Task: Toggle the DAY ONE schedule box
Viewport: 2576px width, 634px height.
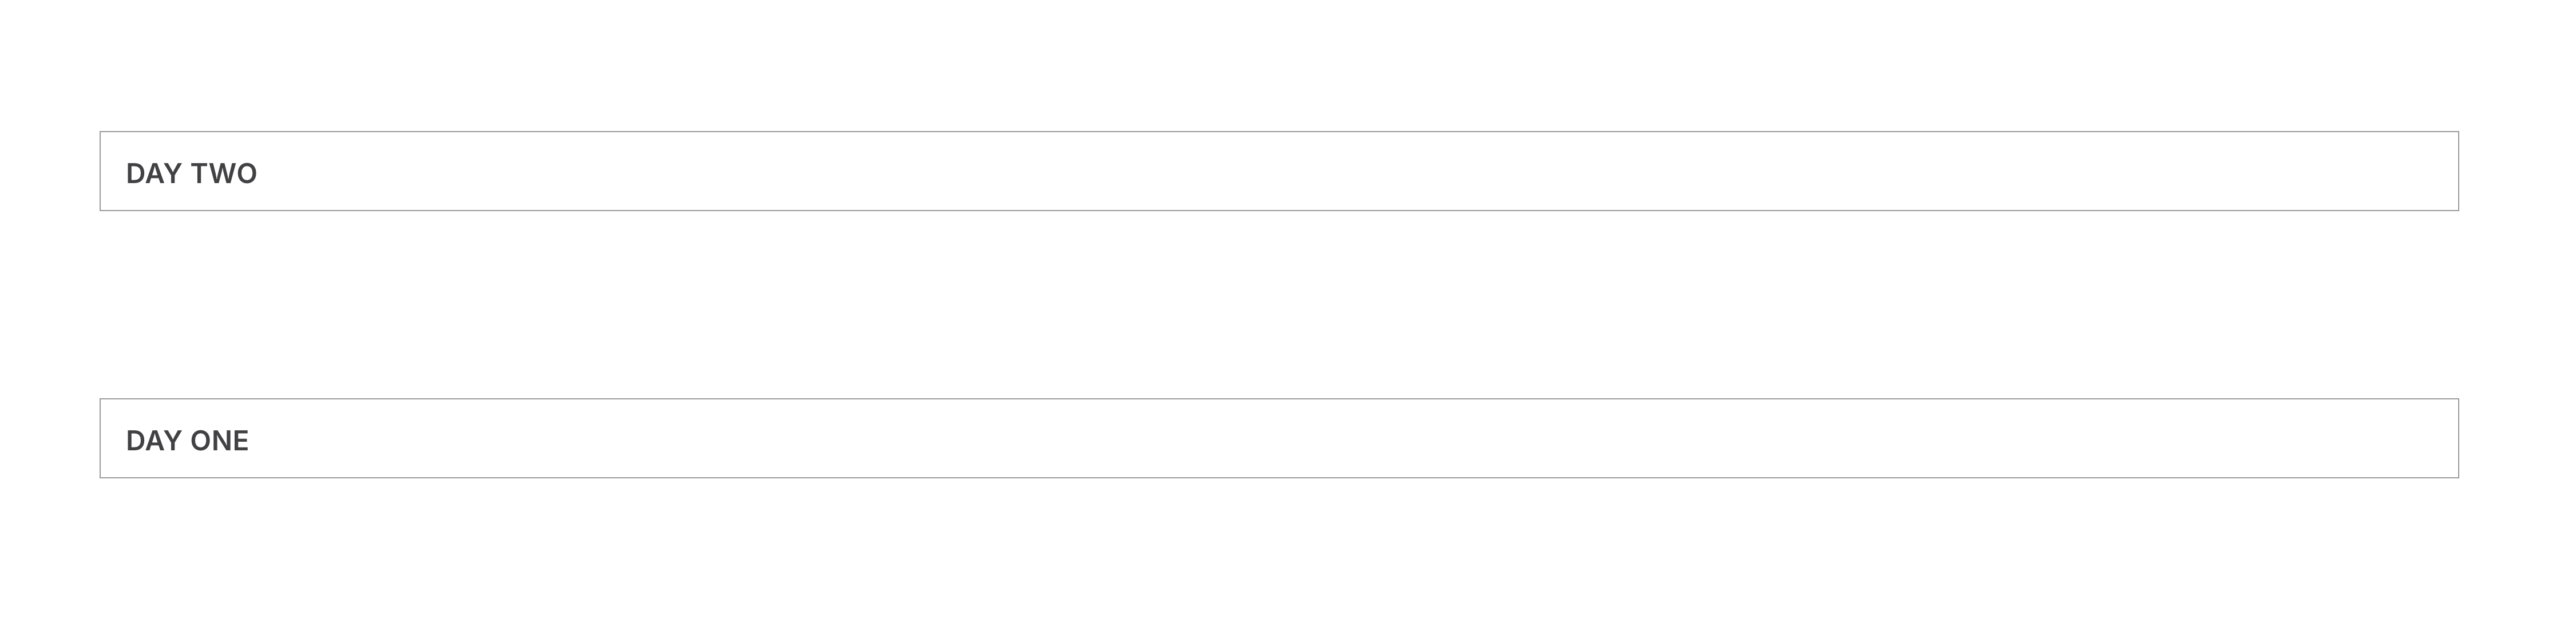Action: [x=1279, y=438]
